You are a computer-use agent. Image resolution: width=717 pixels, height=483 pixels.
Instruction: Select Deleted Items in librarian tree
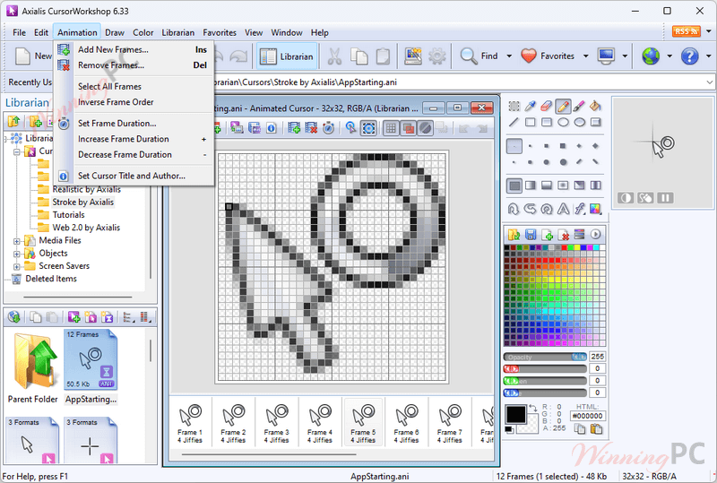[x=51, y=279]
